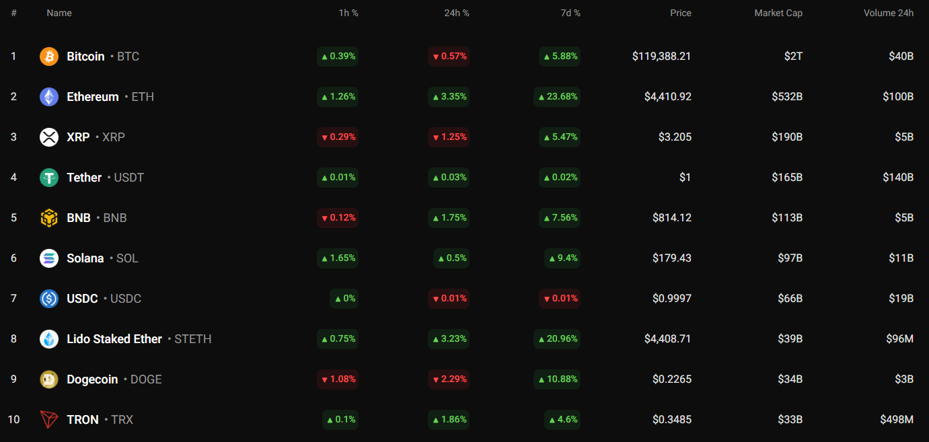The image size is (929, 442).
Task: Click the Tether logo icon
Action: pyautogui.click(x=49, y=178)
